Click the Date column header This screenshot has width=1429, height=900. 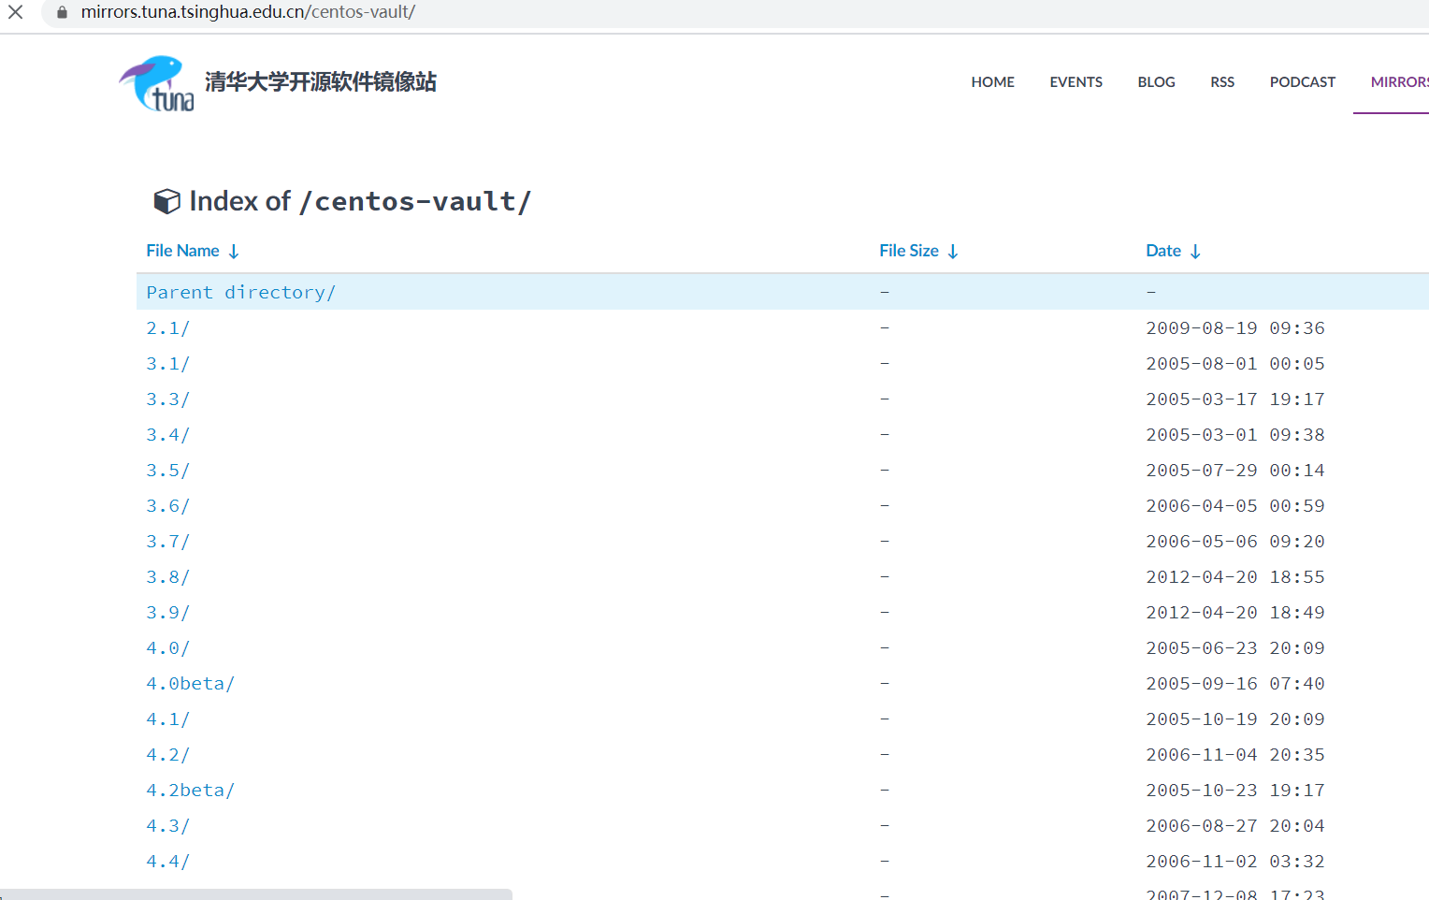pos(1163,251)
